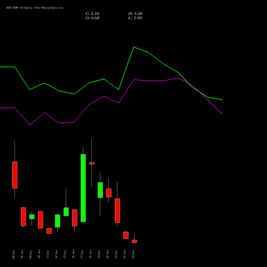Viewport: 267px width, 267px height.
Task: Click the red candlestick above date 08
Action: pos(23,217)
